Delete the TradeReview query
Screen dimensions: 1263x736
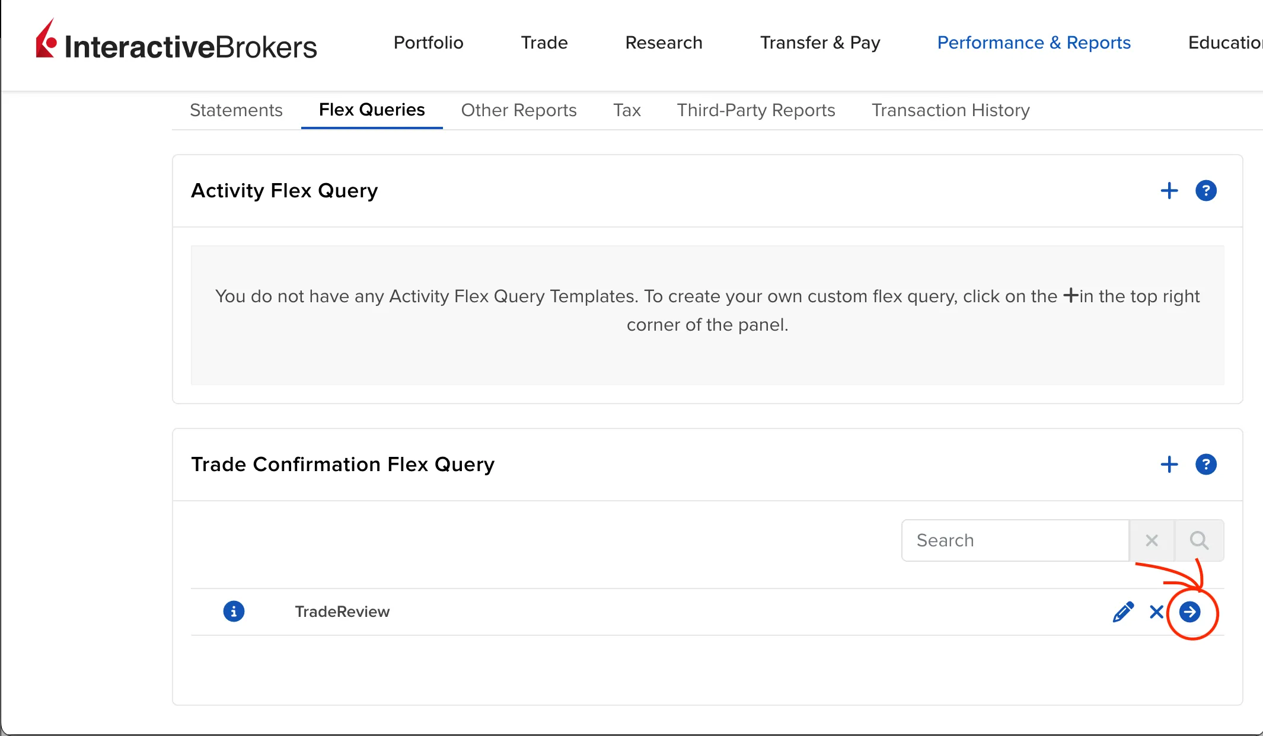tap(1156, 612)
